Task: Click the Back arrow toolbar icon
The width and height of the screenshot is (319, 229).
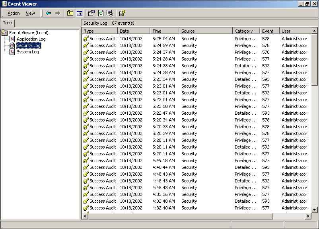Action: coord(49,13)
